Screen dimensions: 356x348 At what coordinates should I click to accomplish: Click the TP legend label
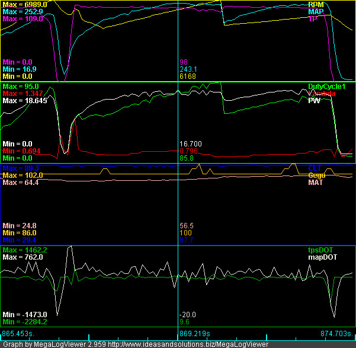pyautogui.click(x=313, y=19)
